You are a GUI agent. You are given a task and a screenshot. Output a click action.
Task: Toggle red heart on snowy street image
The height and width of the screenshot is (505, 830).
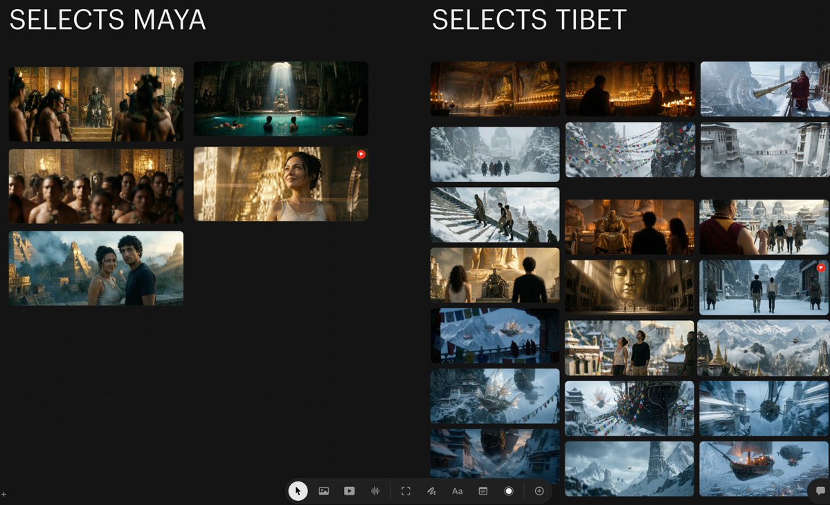(821, 267)
